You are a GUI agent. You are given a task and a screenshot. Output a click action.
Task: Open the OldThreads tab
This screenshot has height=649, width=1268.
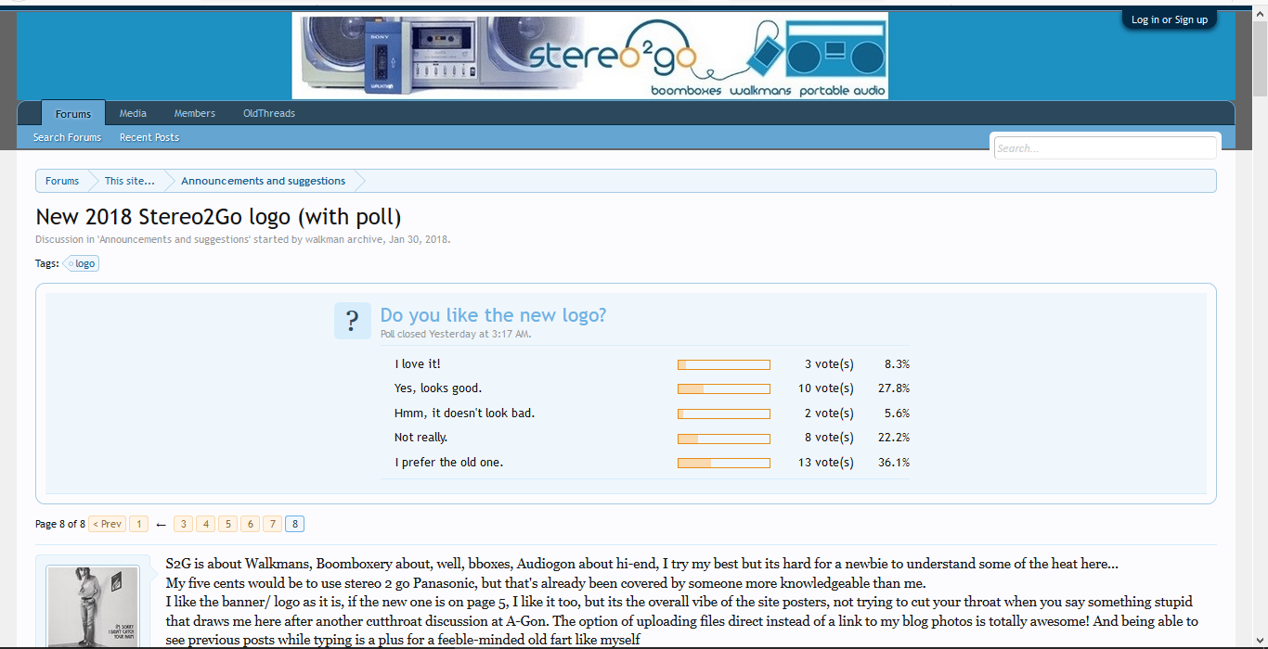[269, 113]
